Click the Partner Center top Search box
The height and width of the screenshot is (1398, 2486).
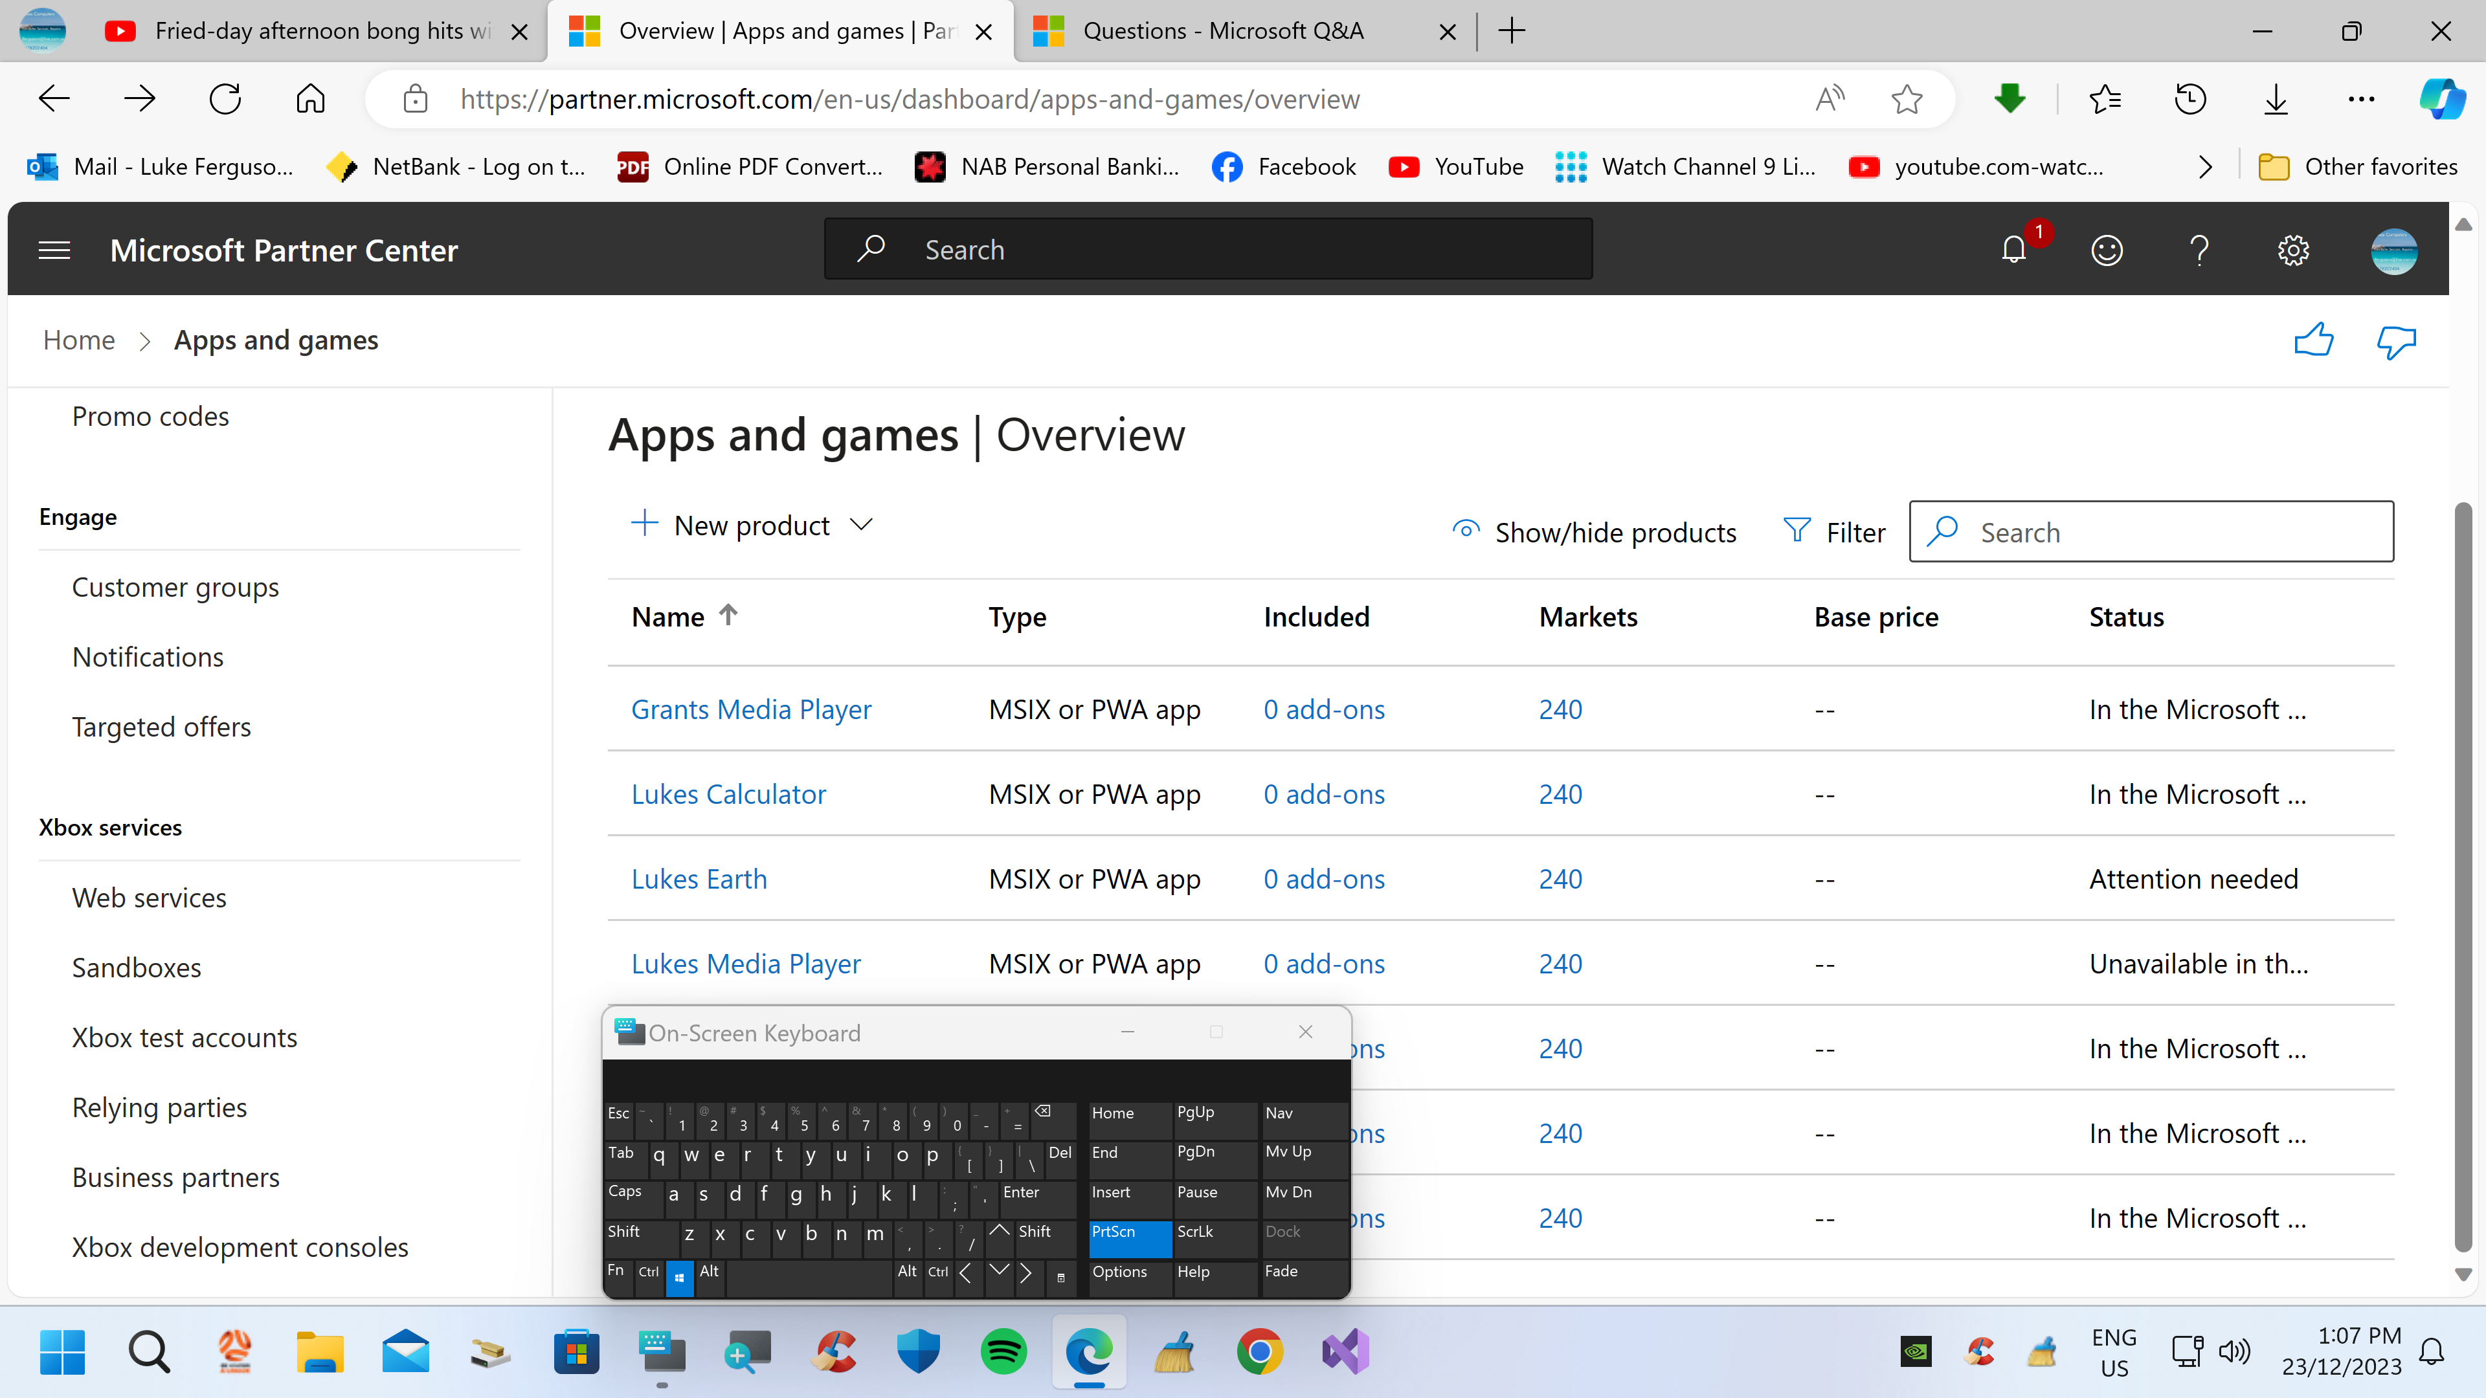[x=1208, y=249]
